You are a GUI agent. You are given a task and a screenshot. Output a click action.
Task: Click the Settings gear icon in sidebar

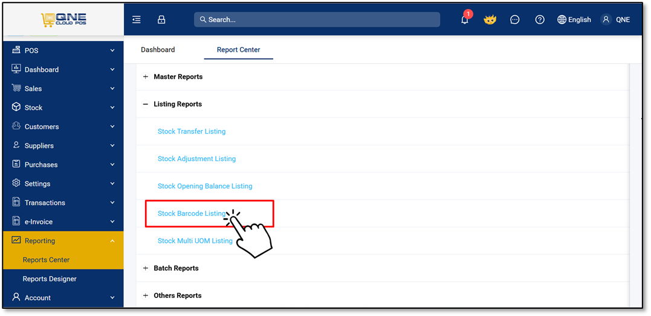(x=16, y=183)
